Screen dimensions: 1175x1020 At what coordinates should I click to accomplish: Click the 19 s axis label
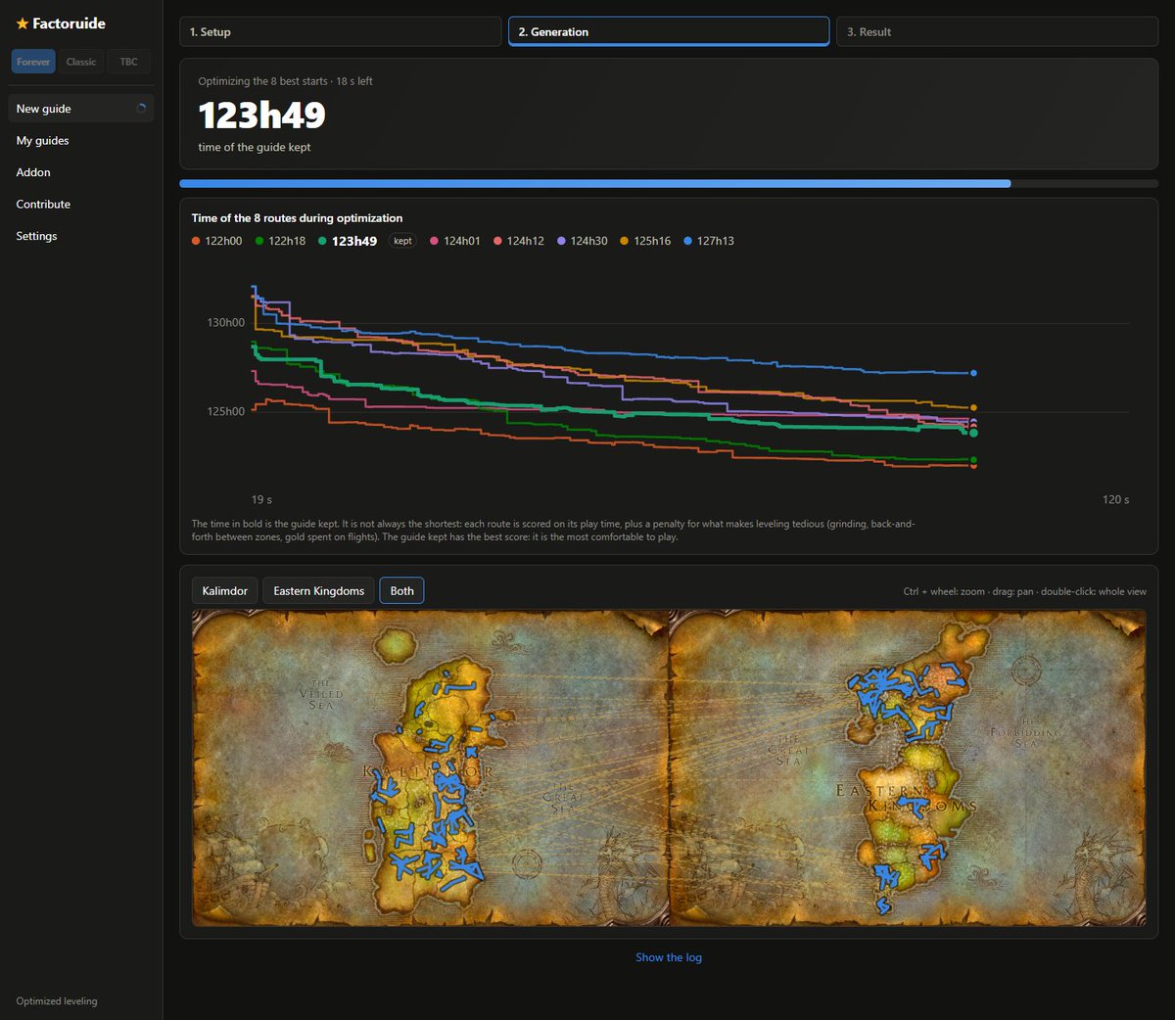coord(261,499)
